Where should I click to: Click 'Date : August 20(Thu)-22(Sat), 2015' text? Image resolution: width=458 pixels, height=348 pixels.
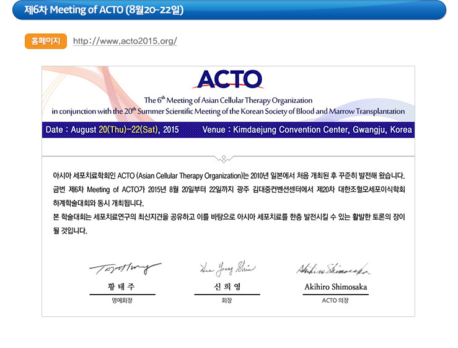click(112, 130)
